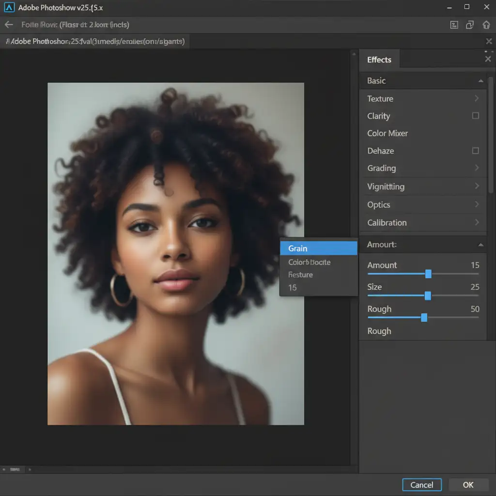
Task: Confirm with the OK button
Action: 467,485
